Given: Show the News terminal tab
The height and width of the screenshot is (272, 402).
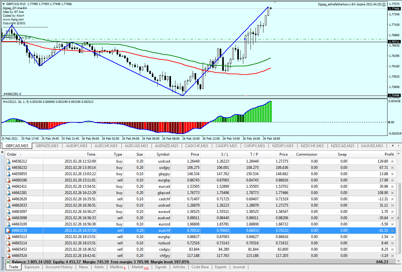Looking at the screenshot, I should [83, 267].
